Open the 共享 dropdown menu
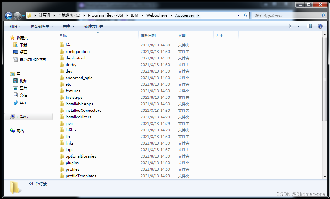Screen dimensions: 330x199 click(69, 26)
